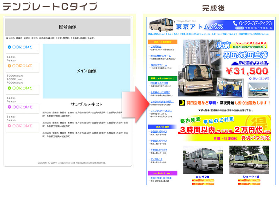Click the crescent moon icon in the banner
The image size is (279, 203).
tap(182, 103)
